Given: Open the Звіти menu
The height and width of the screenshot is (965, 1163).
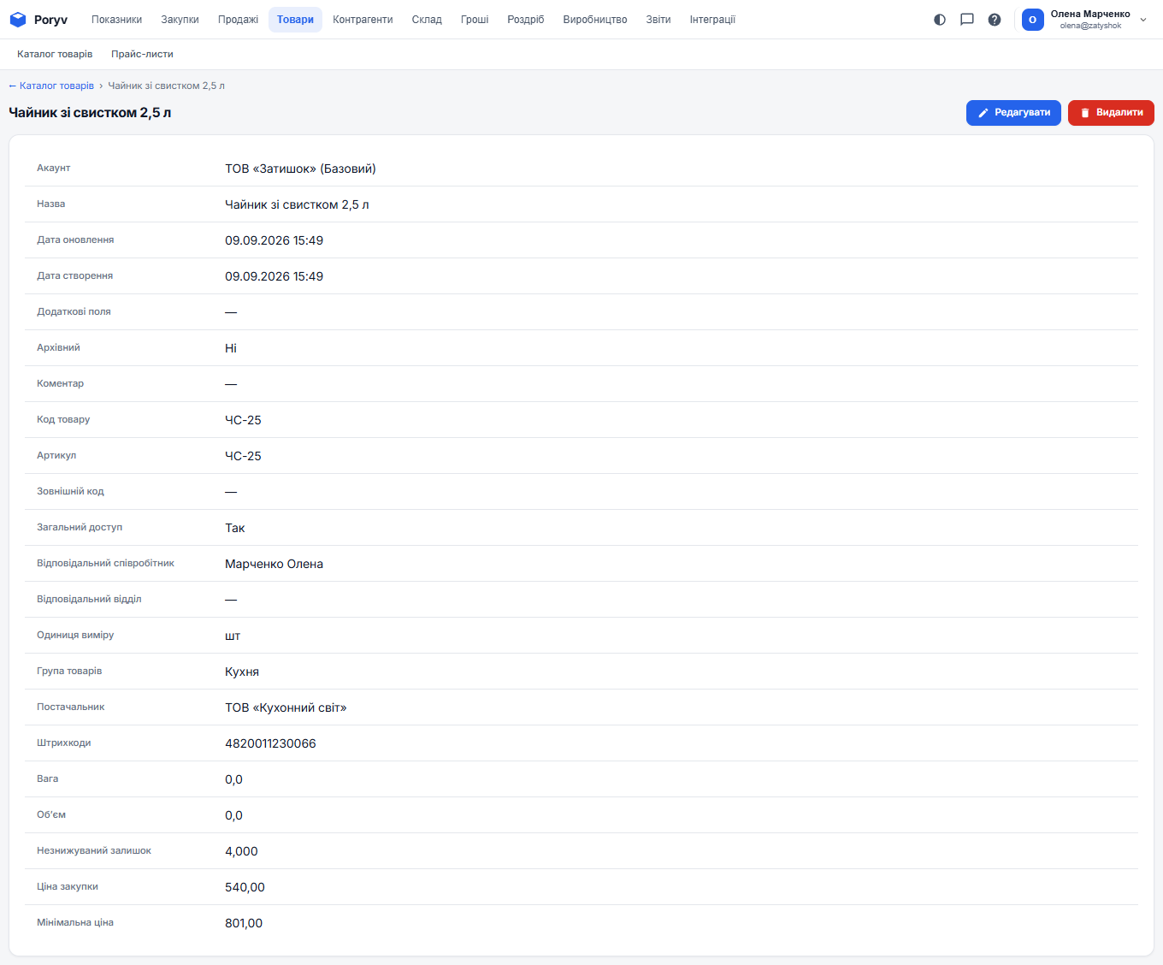Looking at the screenshot, I should [658, 20].
